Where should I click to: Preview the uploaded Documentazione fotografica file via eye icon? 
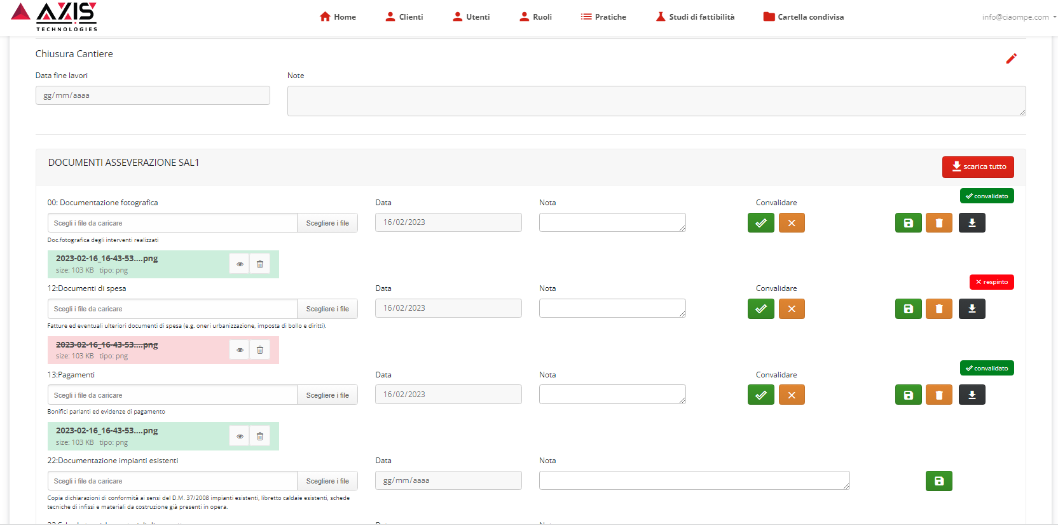coord(240,264)
